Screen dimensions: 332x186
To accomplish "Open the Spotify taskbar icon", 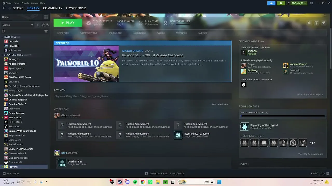I will click(135, 182).
